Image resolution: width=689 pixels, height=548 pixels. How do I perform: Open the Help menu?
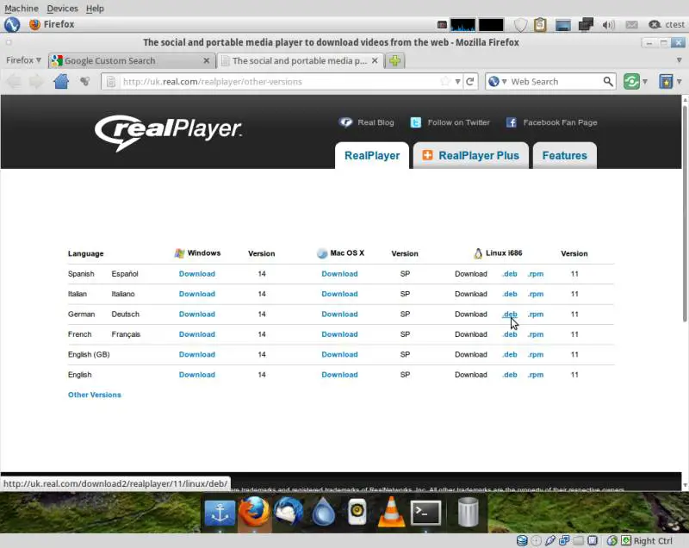tap(95, 9)
